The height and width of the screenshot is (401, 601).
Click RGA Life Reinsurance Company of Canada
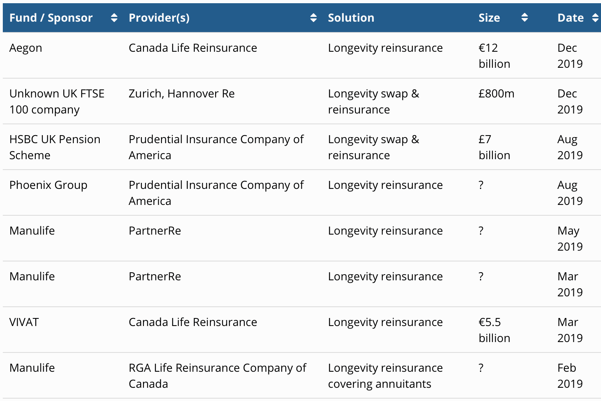click(217, 376)
